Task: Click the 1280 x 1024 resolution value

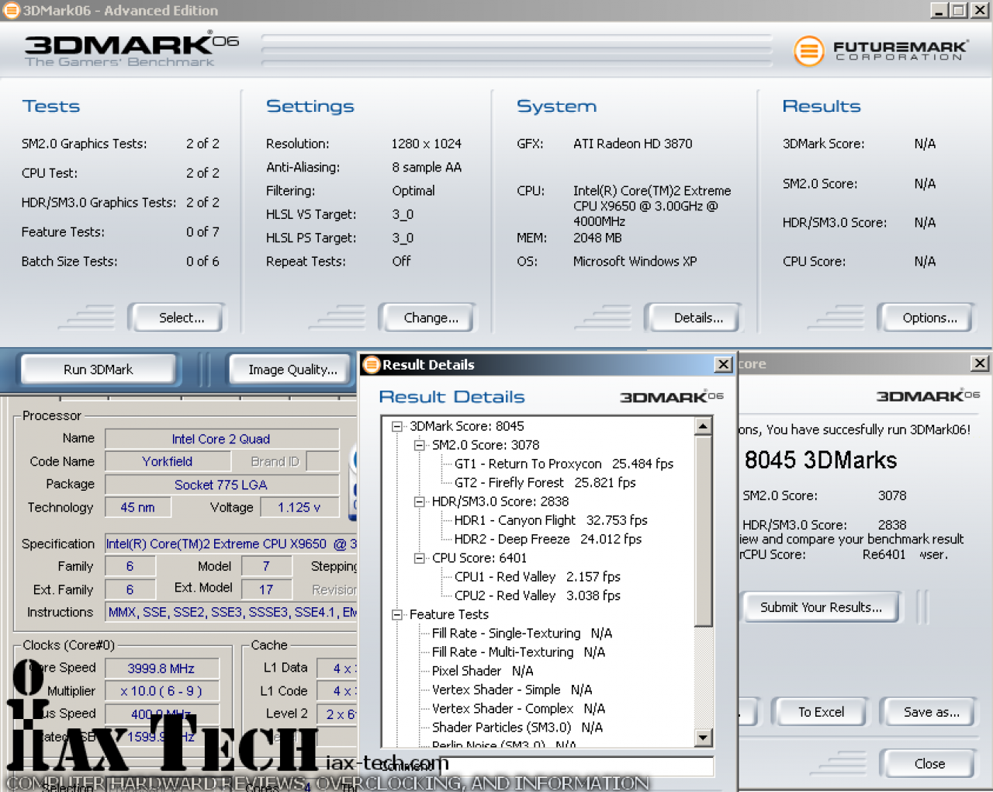Action: 426,144
